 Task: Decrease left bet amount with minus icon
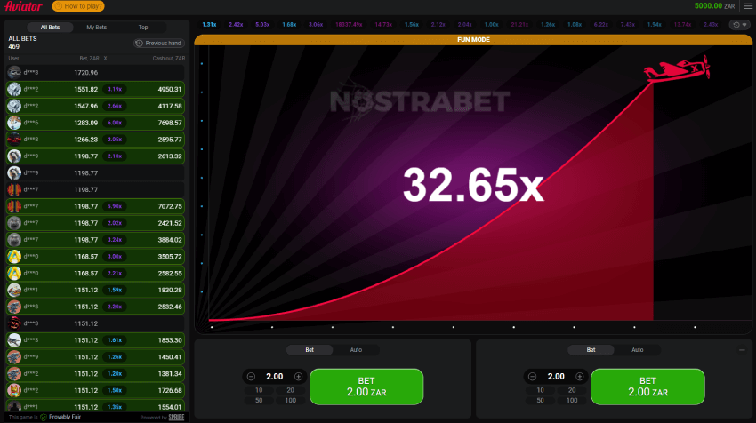click(251, 377)
